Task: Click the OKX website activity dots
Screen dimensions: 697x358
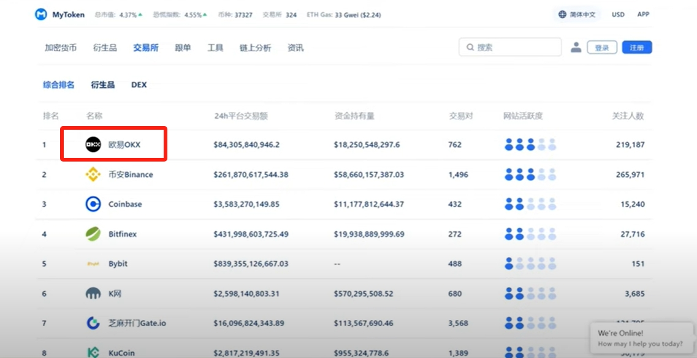Action: coord(530,144)
